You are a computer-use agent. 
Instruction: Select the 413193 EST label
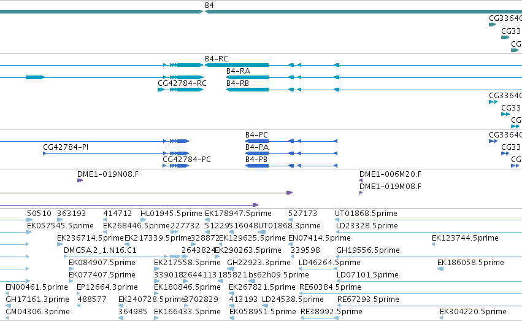[x=243, y=300]
